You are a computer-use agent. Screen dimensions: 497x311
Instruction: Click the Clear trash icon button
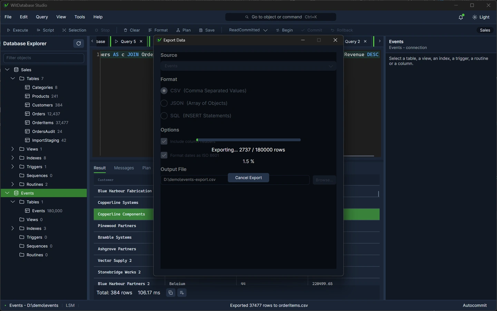(131, 30)
